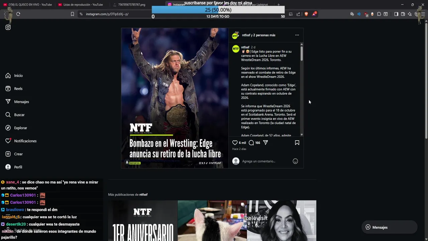Open the white cat post thumbnail
The height and width of the screenshot is (241, 428).
[x=212, y=221]
